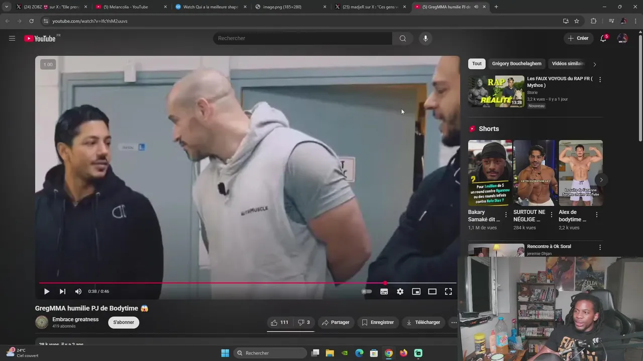This screenshot has width=643, height=361.
Task: Switch to miniplayer mode
Action: tap(416, 291)
